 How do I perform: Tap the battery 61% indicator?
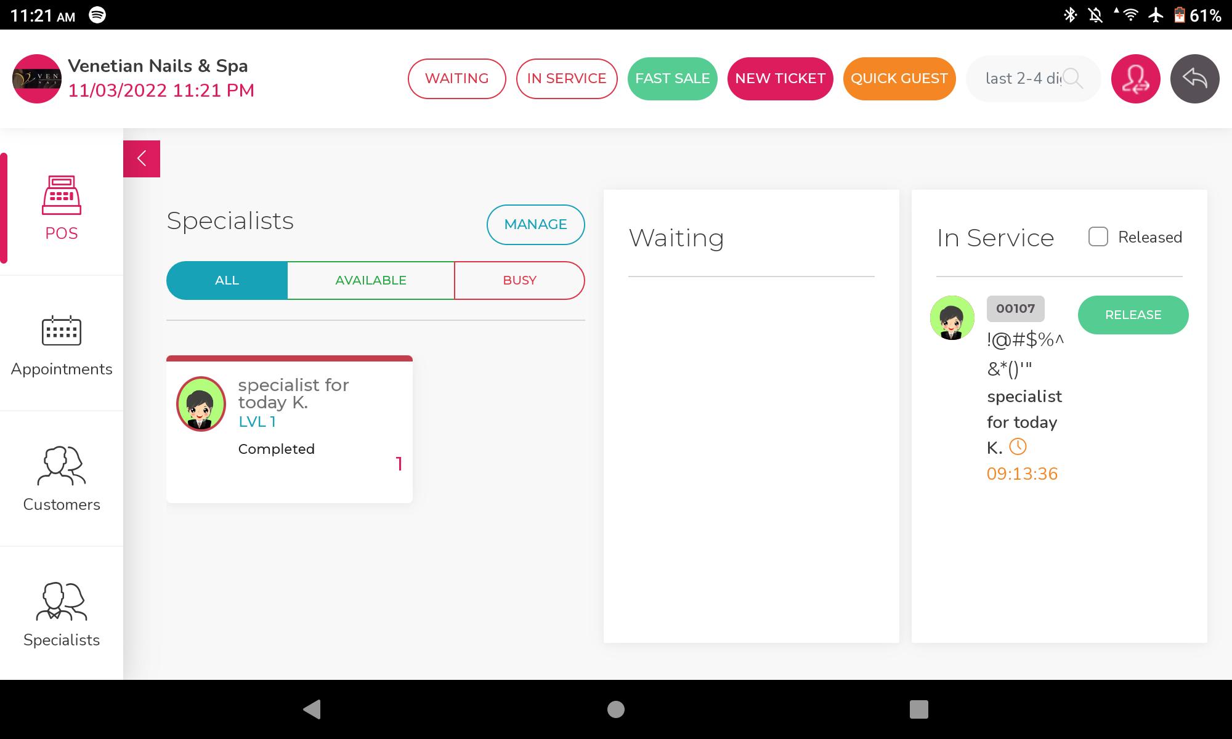(1197, 15)
